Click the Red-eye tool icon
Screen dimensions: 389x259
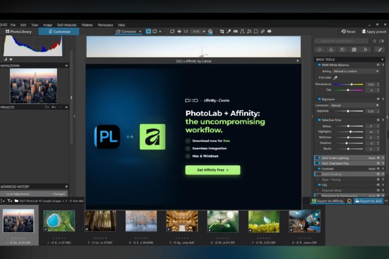pyautogui.click(x=269, y=31)
